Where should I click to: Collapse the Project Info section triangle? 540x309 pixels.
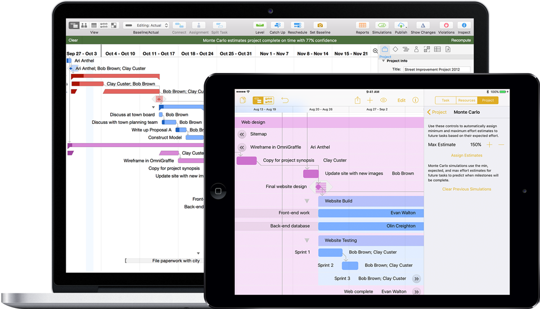[x=383, y=61]
